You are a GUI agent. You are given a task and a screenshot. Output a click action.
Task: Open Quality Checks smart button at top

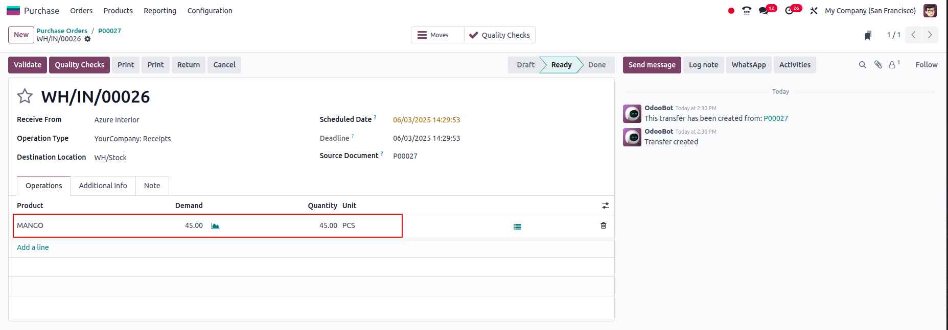click(x=500, y=35)
